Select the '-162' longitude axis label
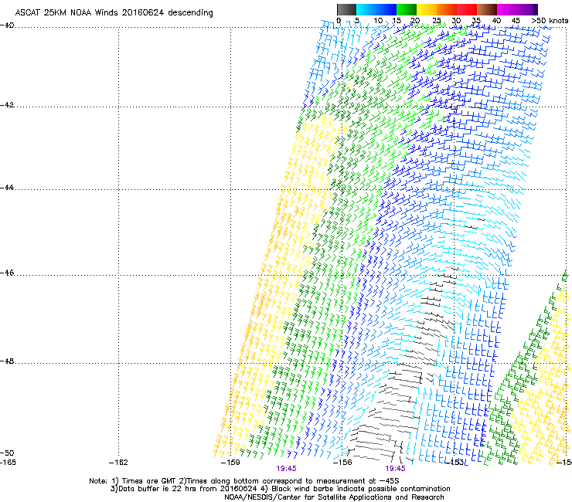 click(x=118, y=463)
